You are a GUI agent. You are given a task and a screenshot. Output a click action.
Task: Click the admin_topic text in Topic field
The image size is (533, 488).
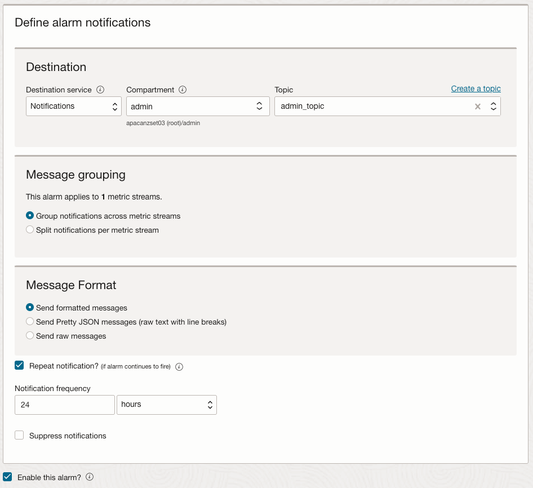(x=303, y=106)
